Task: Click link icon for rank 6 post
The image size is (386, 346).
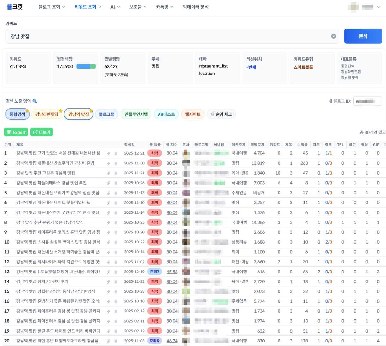Action: pyautogui.click(x=108, y=203)
